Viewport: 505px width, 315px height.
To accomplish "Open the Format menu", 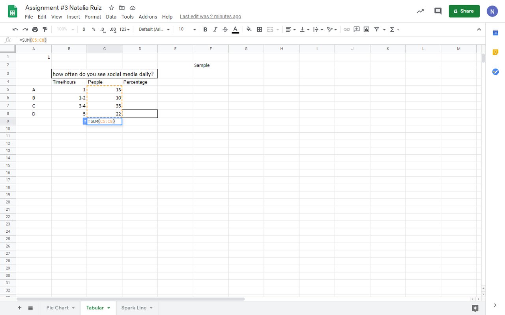I will 93,17.
